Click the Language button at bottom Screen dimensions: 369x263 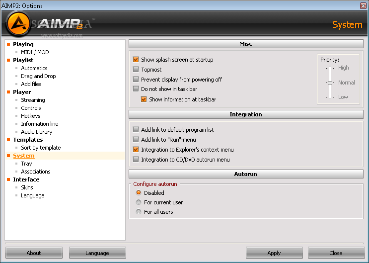[x=97, y=253]
